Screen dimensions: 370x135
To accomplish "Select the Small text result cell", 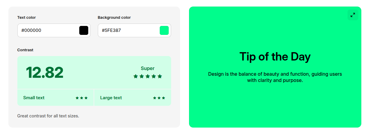I will 56,97.
